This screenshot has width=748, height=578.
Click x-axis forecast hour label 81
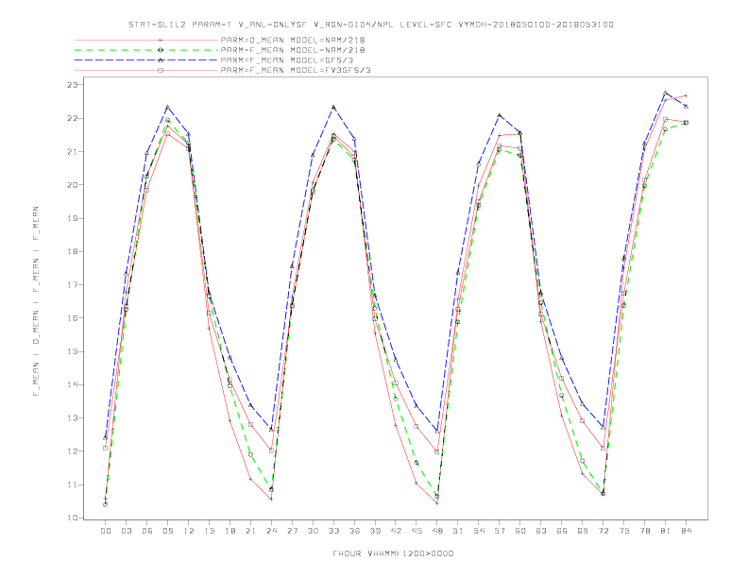[x=666, y=531]
